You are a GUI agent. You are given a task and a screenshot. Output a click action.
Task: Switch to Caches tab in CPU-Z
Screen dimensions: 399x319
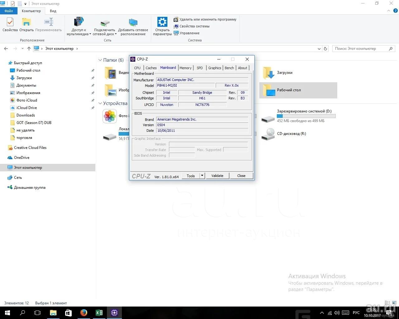[x=151, y=68]
